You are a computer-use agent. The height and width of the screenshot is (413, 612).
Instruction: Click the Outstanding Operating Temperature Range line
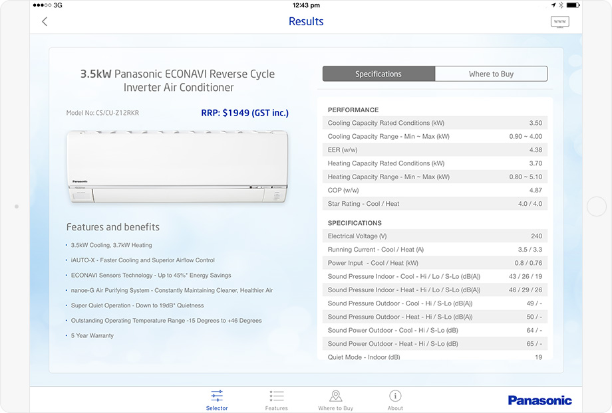click(166, 321)
